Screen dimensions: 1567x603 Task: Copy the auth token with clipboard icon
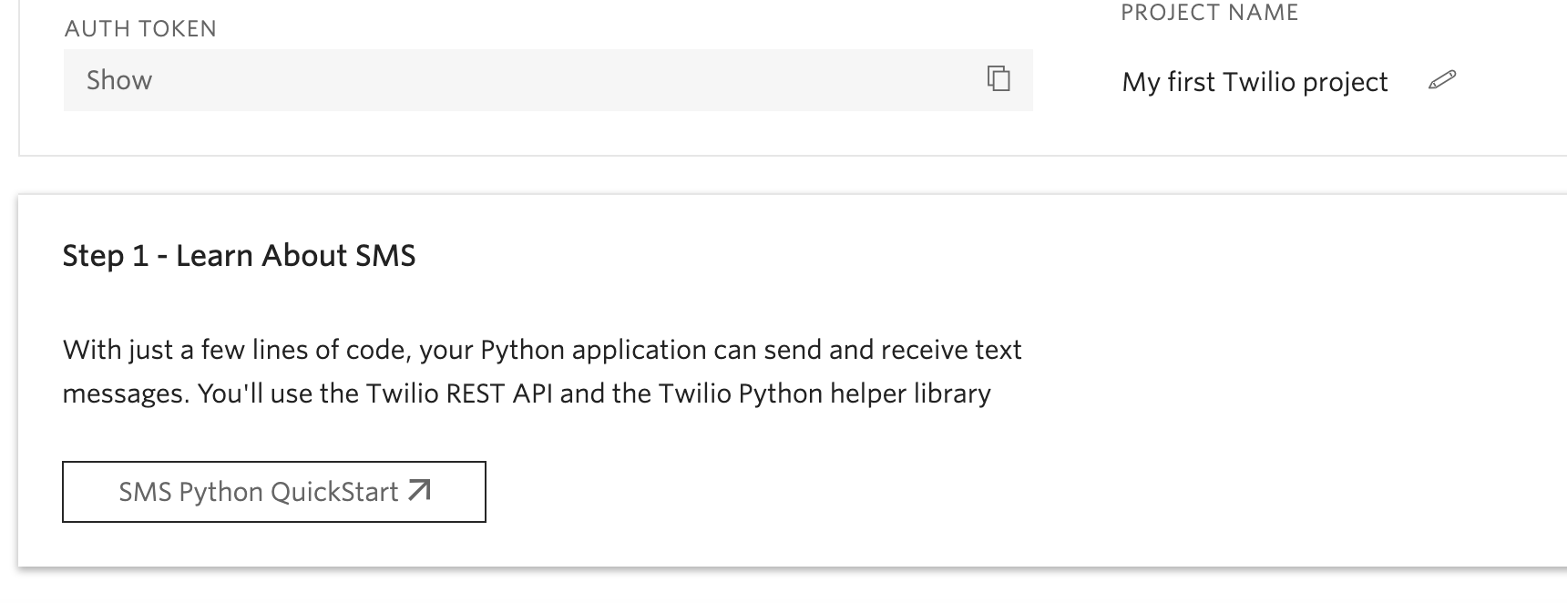[999, 79]
